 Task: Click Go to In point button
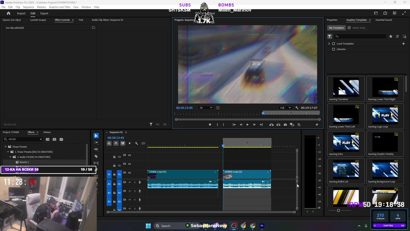pos(234,124)
